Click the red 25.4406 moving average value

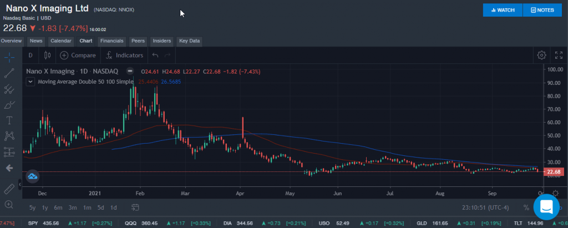click(x=149, y=82)
